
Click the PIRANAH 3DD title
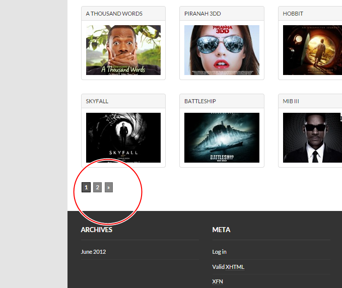[x=202, y=14]
